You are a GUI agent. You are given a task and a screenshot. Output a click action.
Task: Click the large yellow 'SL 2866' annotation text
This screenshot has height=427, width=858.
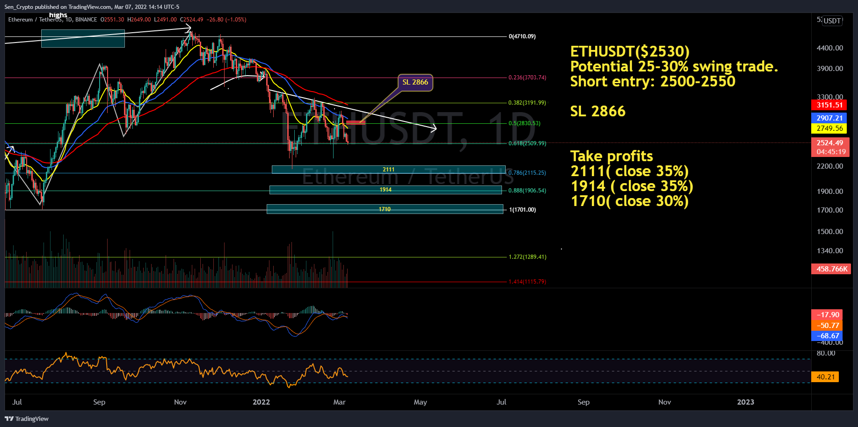point(598,111)
